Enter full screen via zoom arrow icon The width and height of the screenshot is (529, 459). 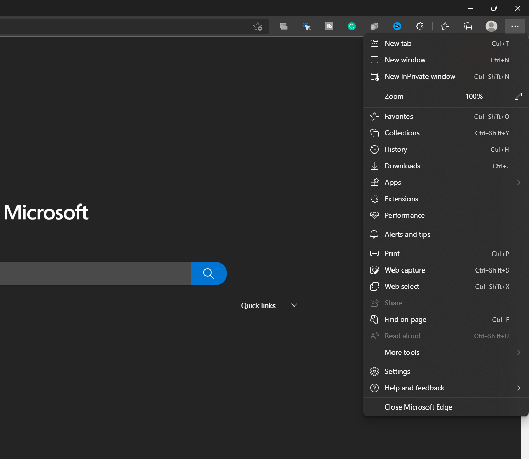pyautogui.click(x=518, y=96)
